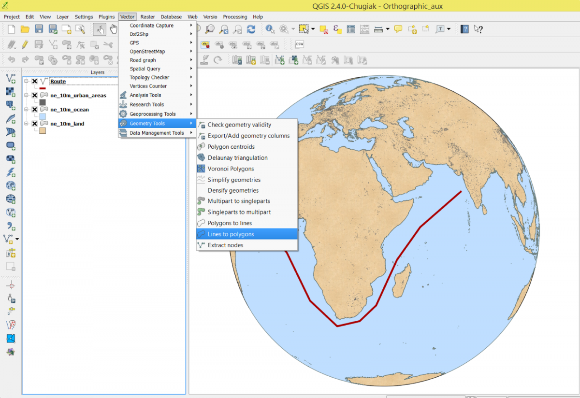This screenshot has height=398, width=580.
Task: Click the Coordinate Capture crosshair icon in sidebar
Action: tap(11, 285)
